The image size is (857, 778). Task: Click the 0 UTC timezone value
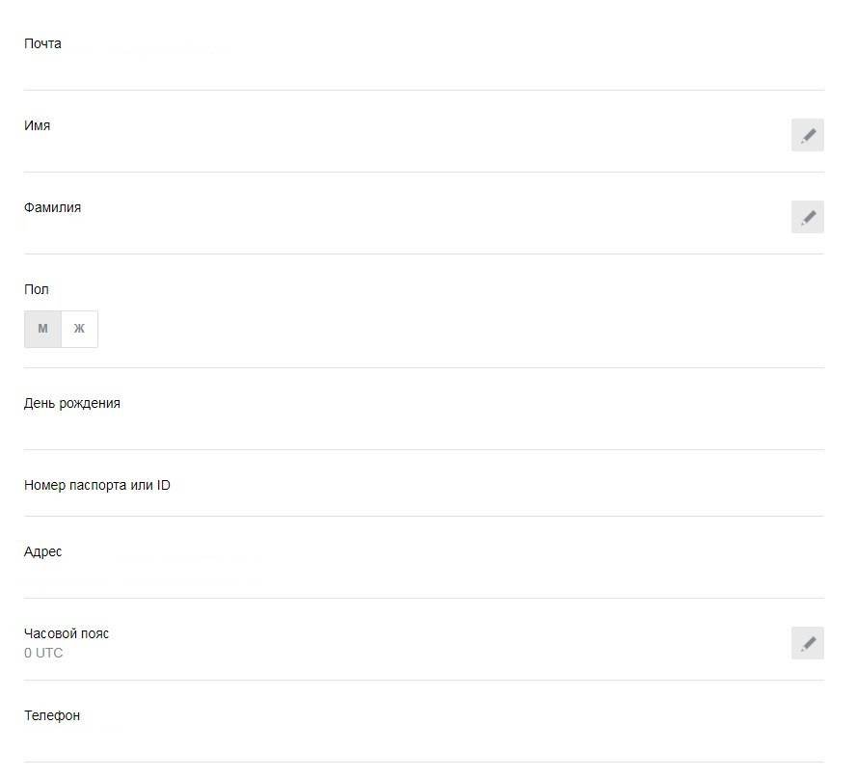point(43,653)
